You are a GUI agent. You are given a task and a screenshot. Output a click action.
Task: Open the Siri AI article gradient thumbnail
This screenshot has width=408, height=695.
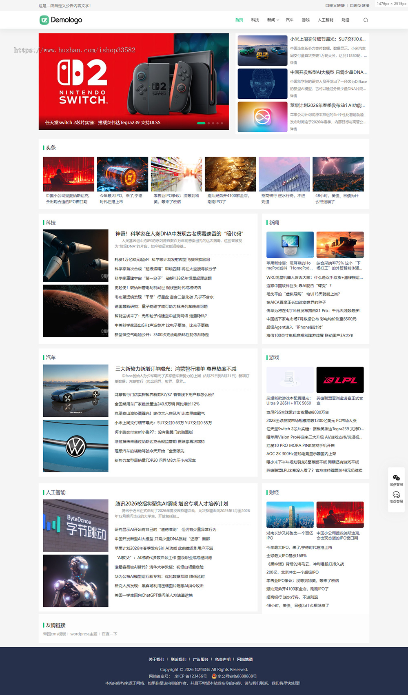[262, 117]
